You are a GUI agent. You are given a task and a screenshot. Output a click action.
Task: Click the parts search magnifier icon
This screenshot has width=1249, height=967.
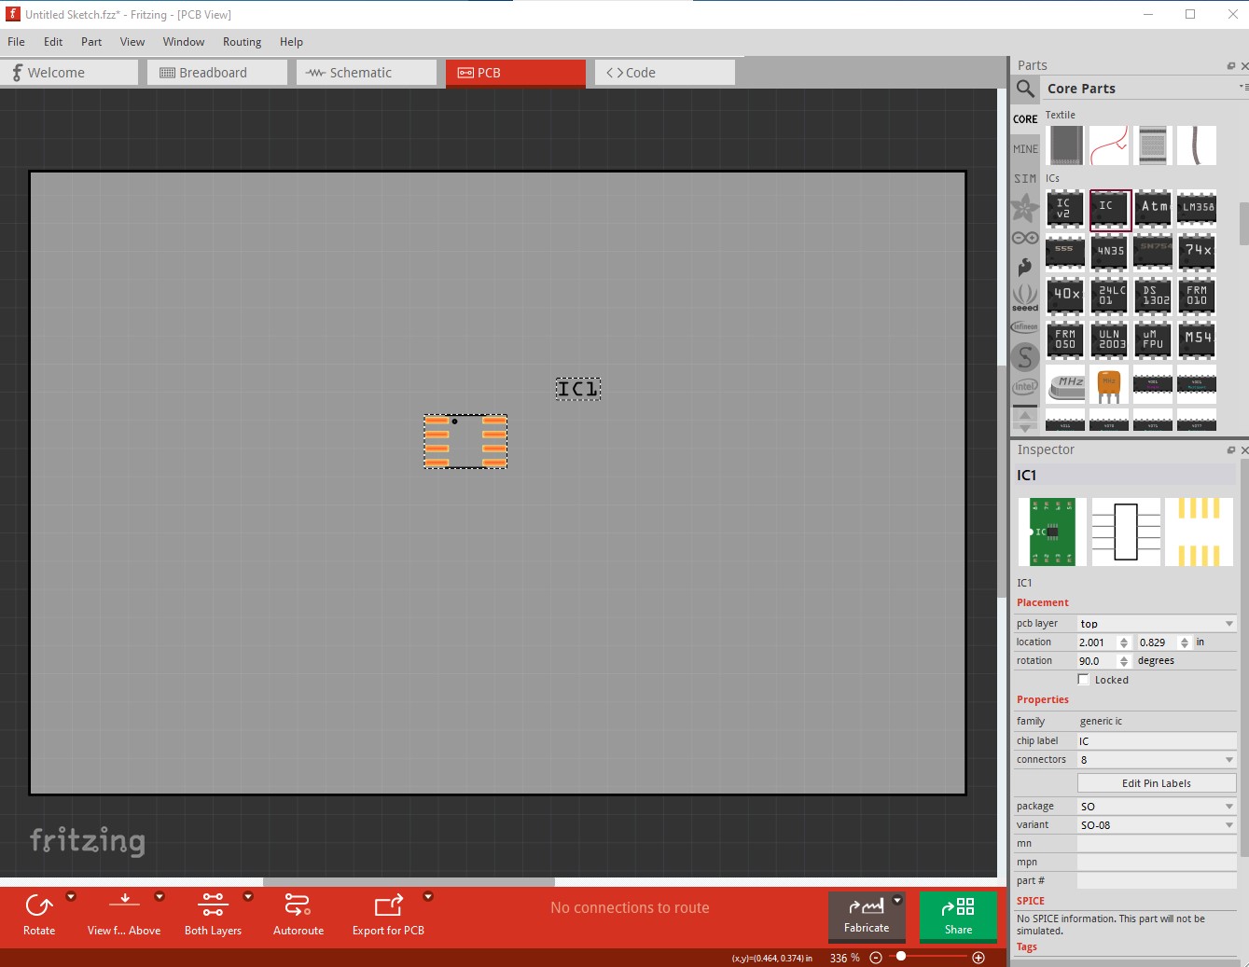1025,89
